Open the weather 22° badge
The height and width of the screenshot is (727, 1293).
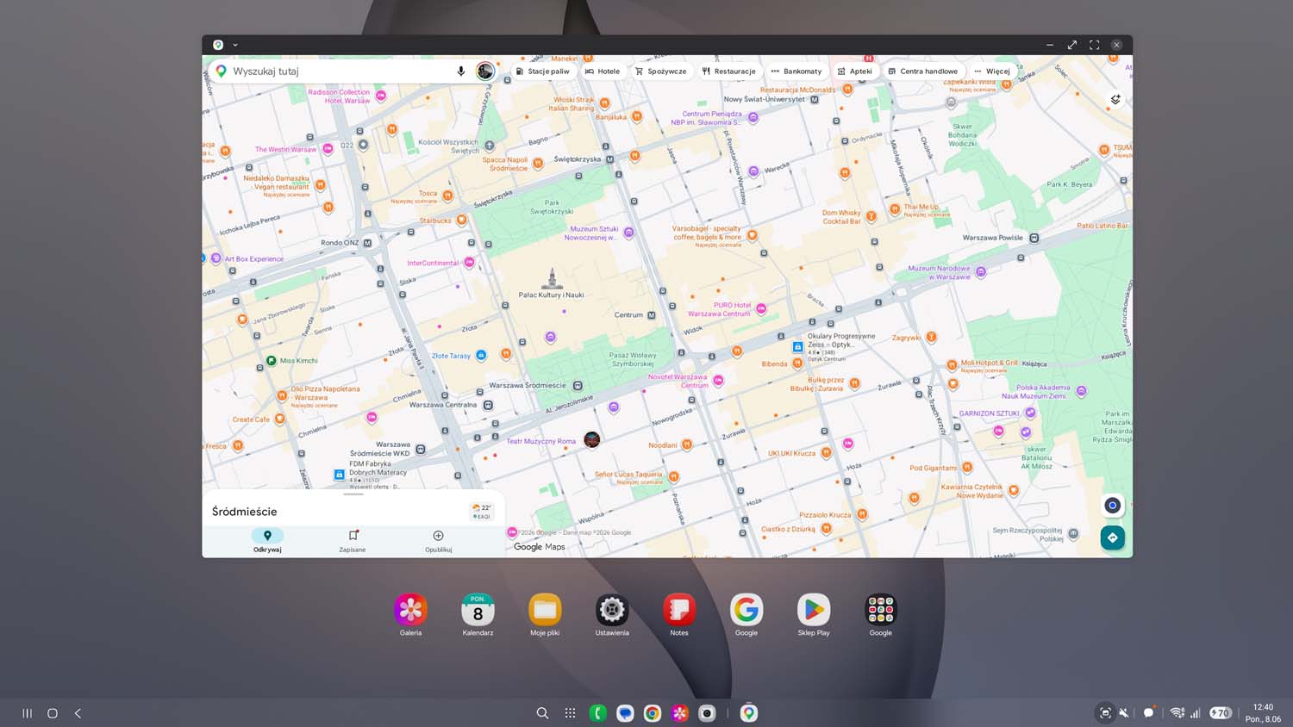point(482,511)
